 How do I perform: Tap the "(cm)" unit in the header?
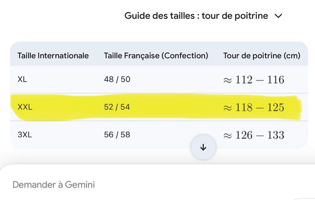coord(292,56)
